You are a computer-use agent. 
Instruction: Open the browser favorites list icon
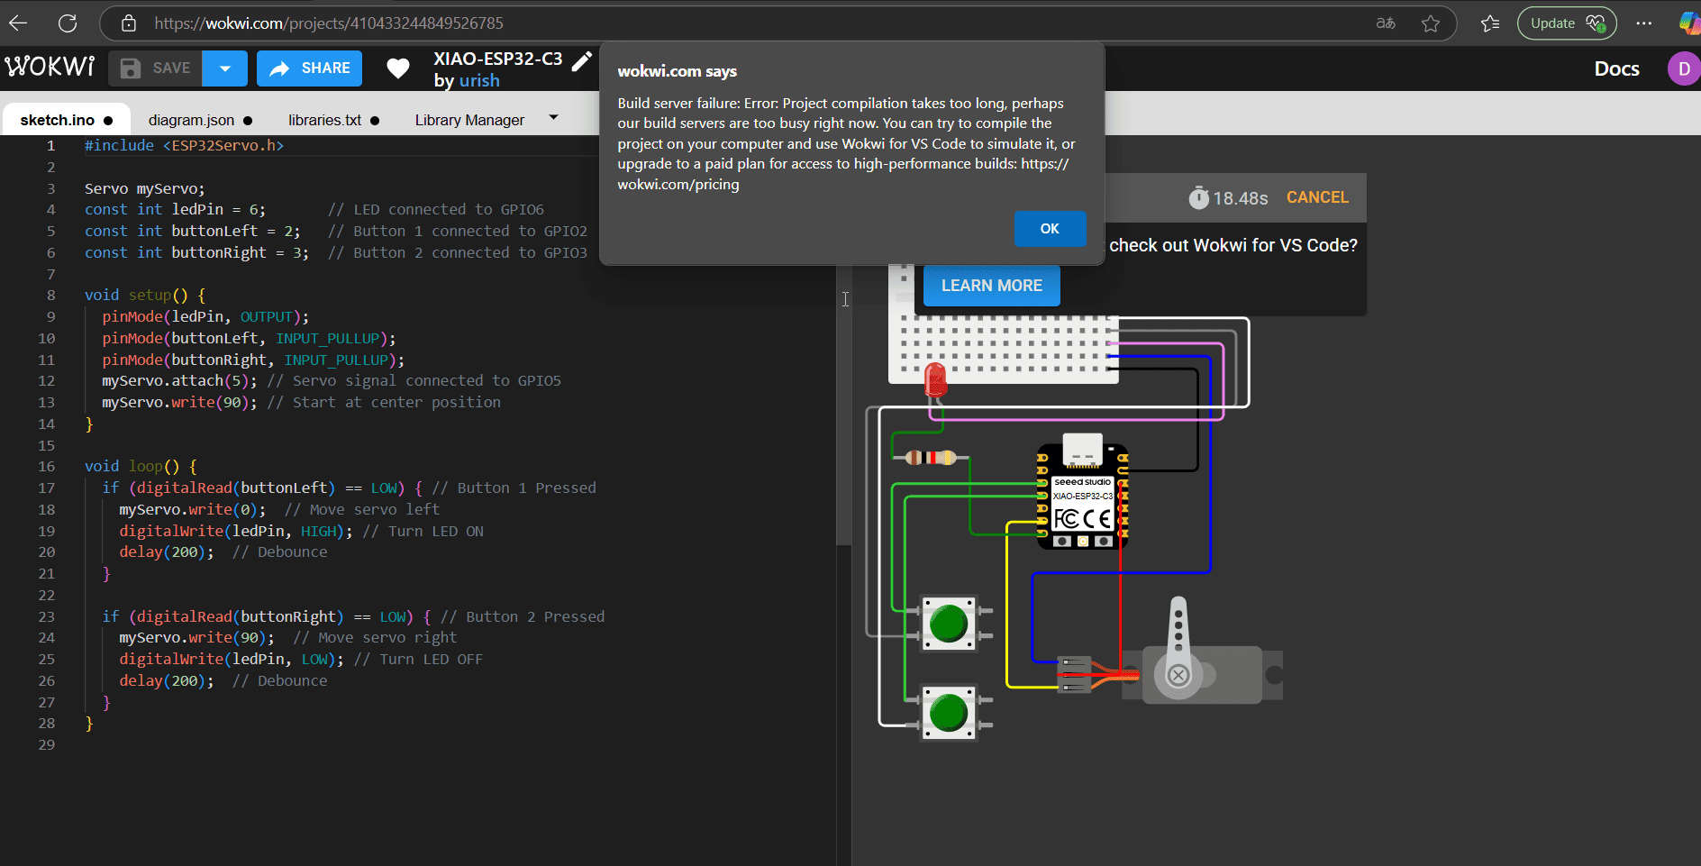[1490, 23]
